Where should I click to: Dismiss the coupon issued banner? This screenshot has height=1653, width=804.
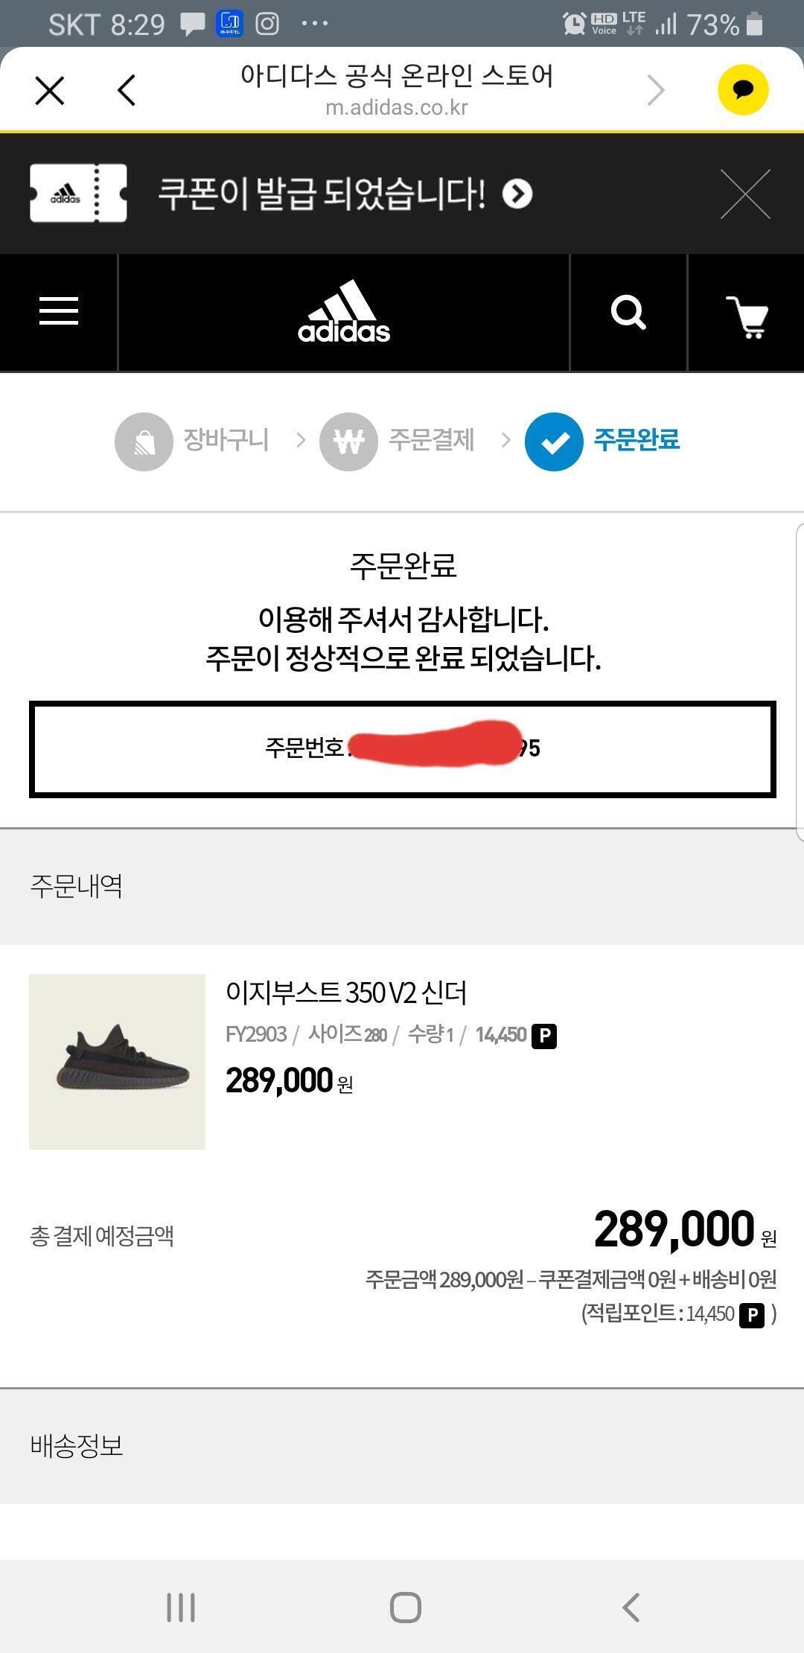click(745, 194)
